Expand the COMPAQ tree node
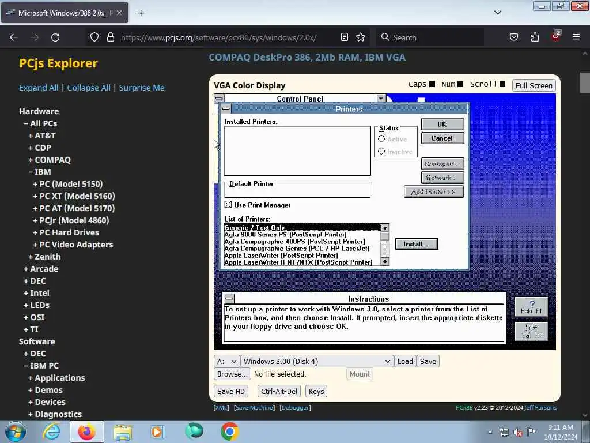 [x=50, y=160]
